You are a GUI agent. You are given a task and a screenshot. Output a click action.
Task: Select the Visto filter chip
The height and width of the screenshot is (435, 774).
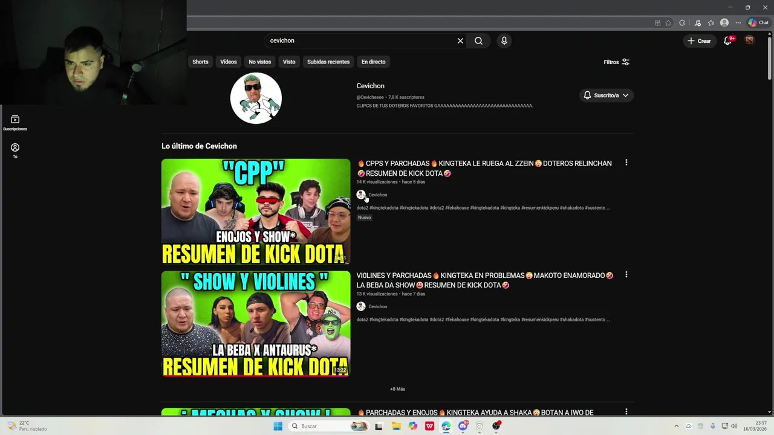(289, 62)
